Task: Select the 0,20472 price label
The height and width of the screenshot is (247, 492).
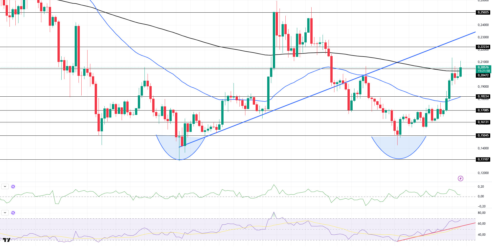Action: pos(483,75)
